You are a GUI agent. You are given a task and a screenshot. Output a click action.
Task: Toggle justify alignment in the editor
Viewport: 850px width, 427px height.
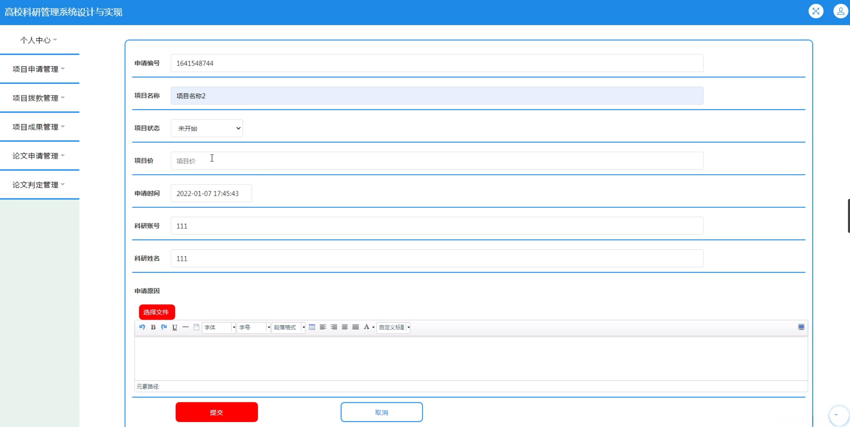pyautogui.click(x=355, y=327)
